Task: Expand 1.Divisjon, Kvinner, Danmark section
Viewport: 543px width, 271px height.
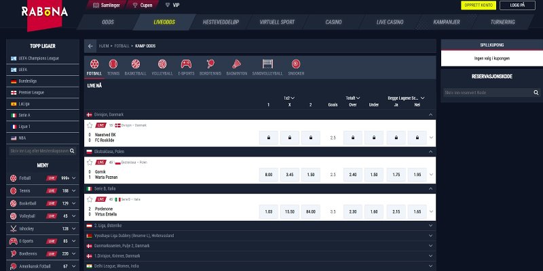Action: [430, 256]
